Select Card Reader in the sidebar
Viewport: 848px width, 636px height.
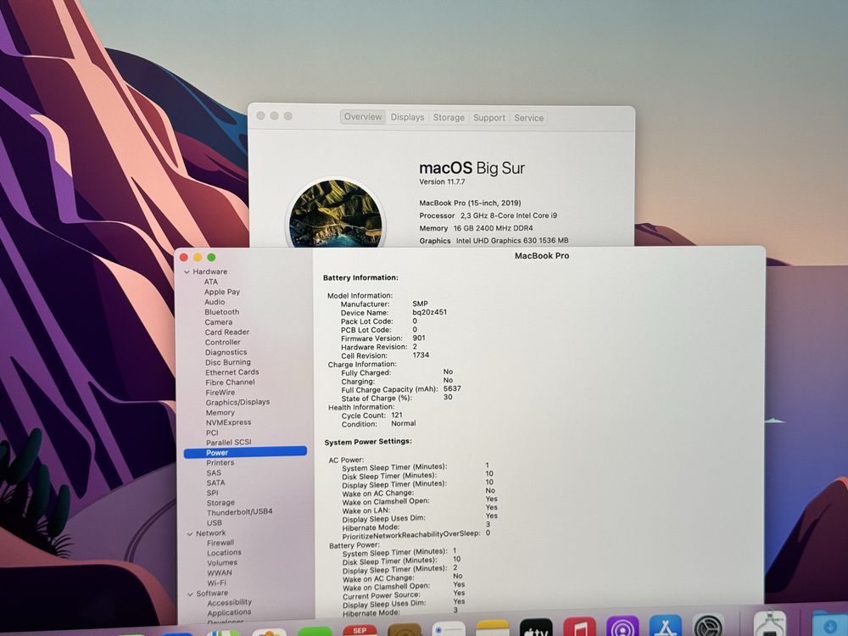point(227,332)
